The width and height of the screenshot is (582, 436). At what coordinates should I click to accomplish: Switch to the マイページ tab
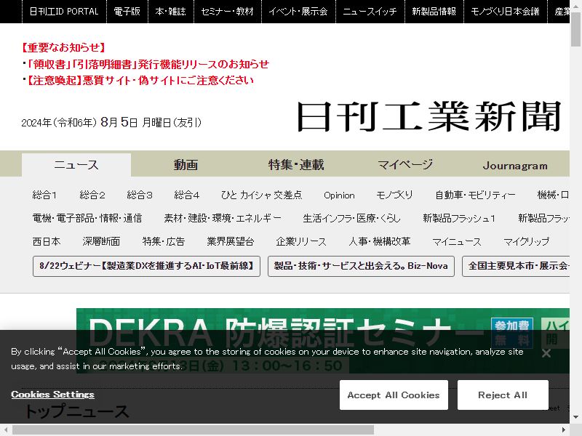[405, 165]
